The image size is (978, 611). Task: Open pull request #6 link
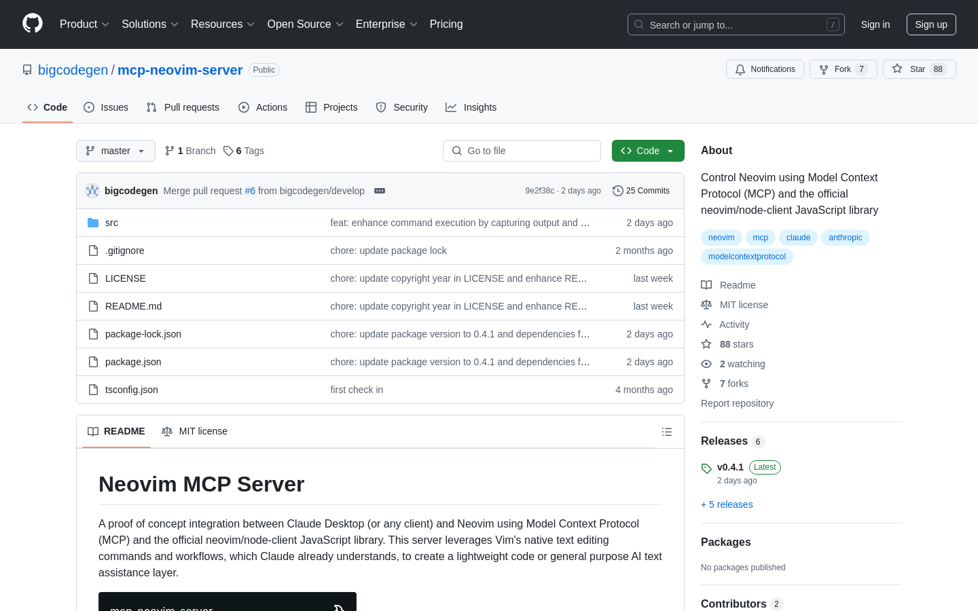[250, 191]
